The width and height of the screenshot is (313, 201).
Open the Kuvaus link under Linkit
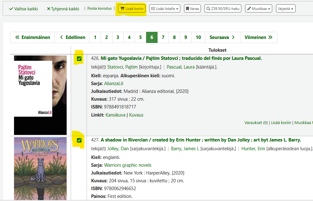(x=136, y=115)
